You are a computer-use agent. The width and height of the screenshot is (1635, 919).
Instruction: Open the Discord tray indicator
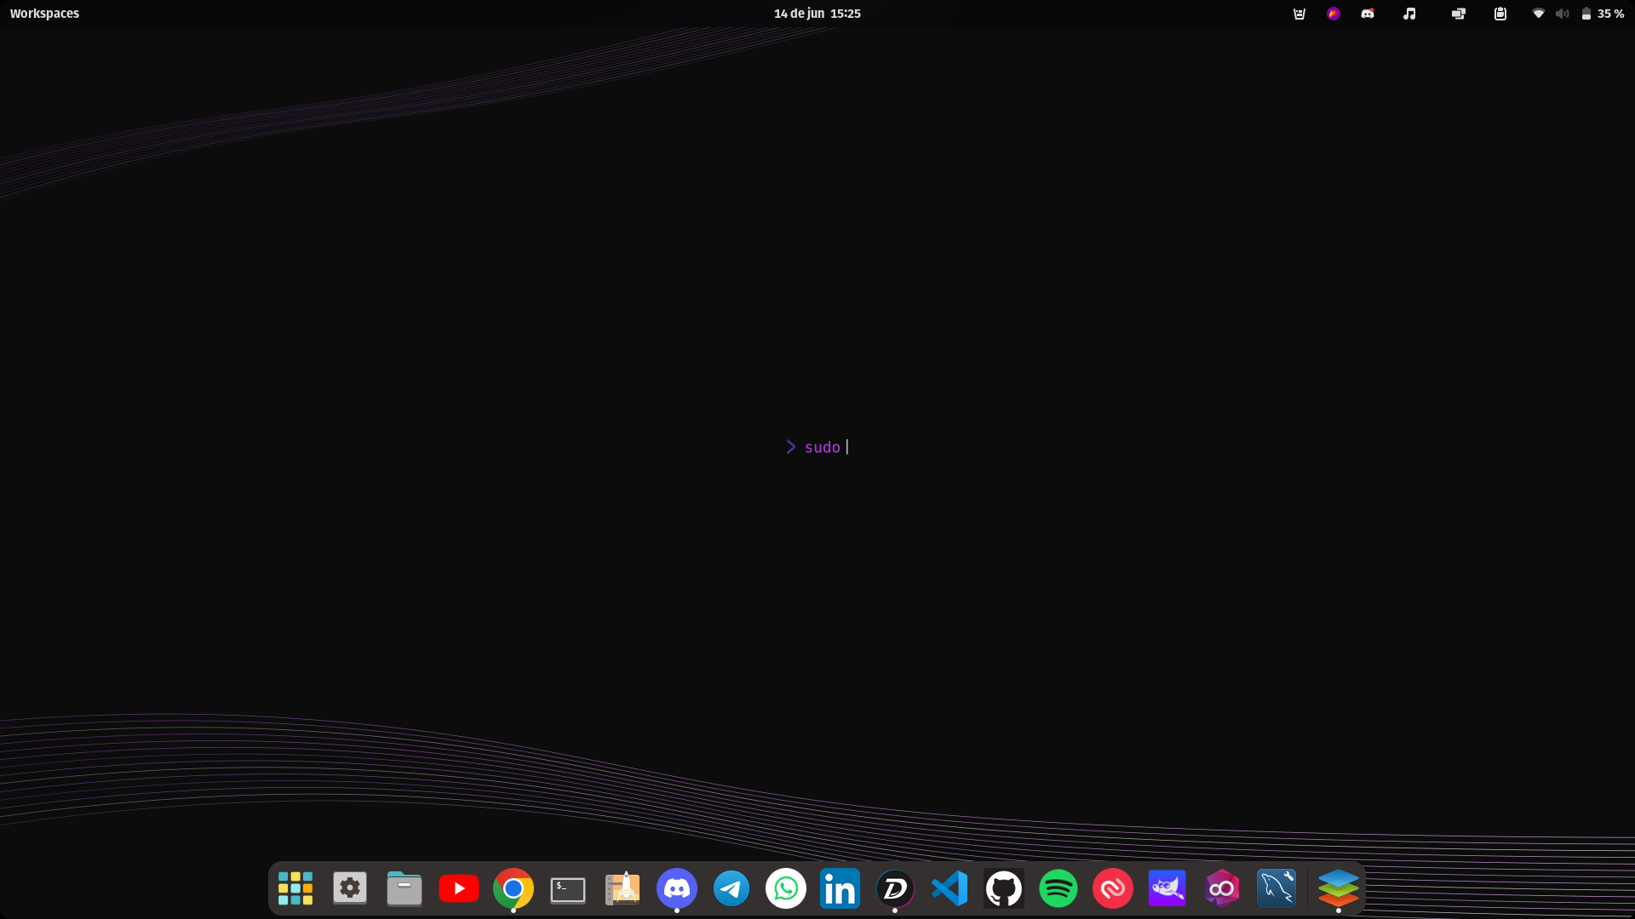tap(1368, 14)
